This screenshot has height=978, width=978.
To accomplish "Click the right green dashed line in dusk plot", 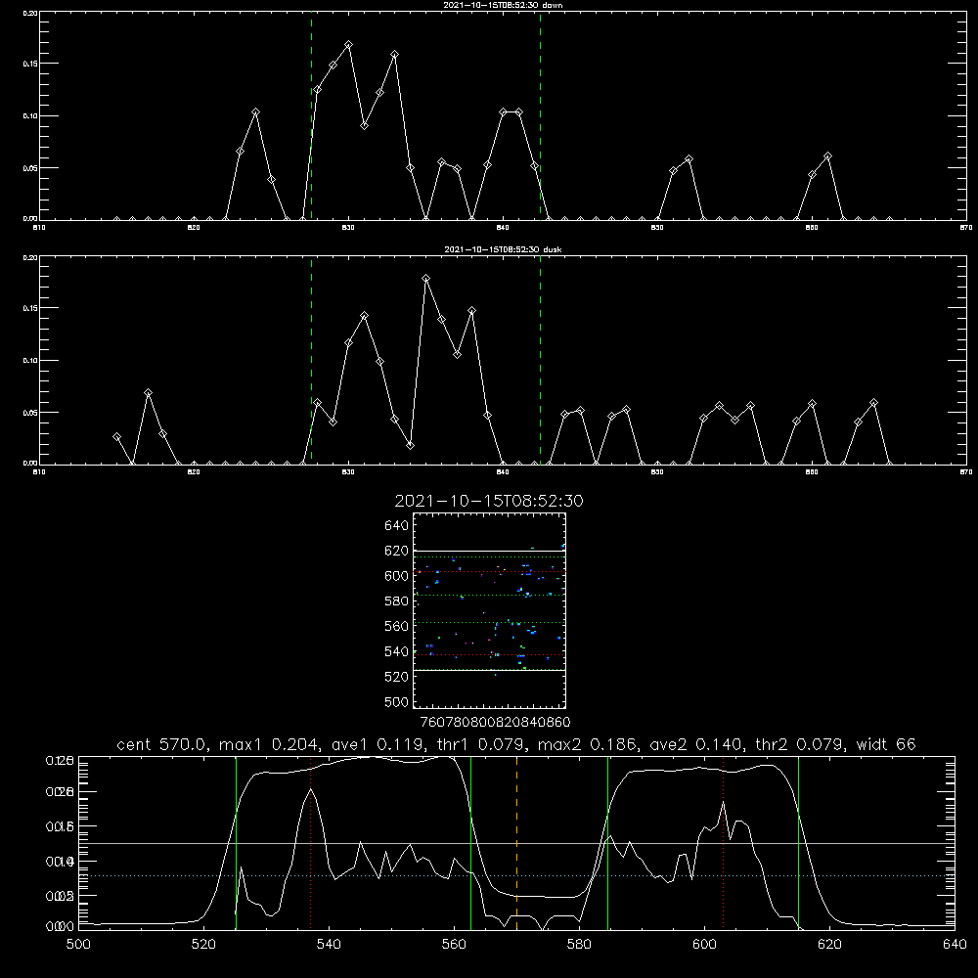I will click(x=540, y=361).
